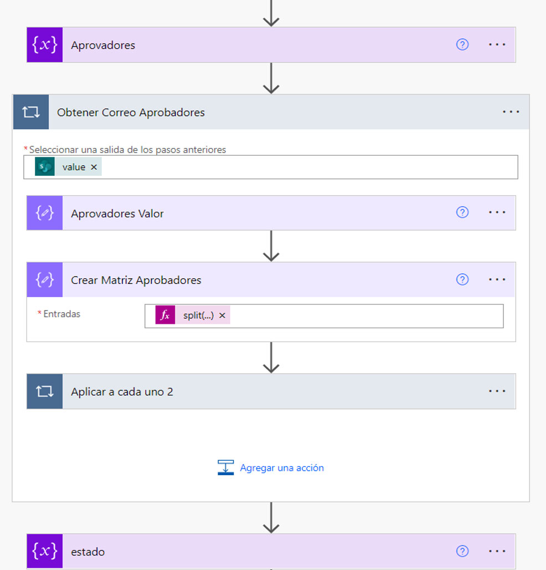Viewport: 546px width, 570px height.
Task: Open help for Aprovadores Valor
Action: click(462, 213)
